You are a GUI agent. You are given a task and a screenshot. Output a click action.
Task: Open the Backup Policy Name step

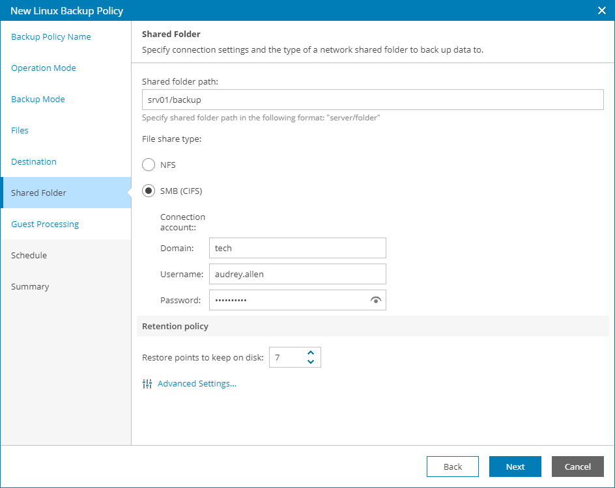(51, 36)
